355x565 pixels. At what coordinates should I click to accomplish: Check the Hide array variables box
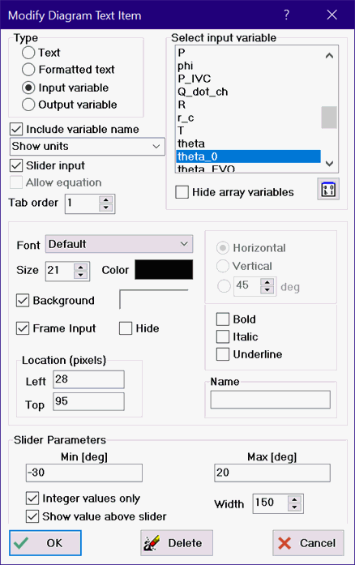click(x=182, y=192)
